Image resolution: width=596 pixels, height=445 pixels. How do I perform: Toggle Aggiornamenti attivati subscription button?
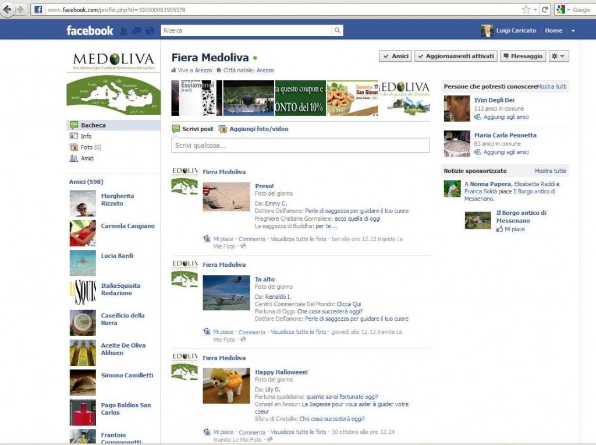coord(456,56)
